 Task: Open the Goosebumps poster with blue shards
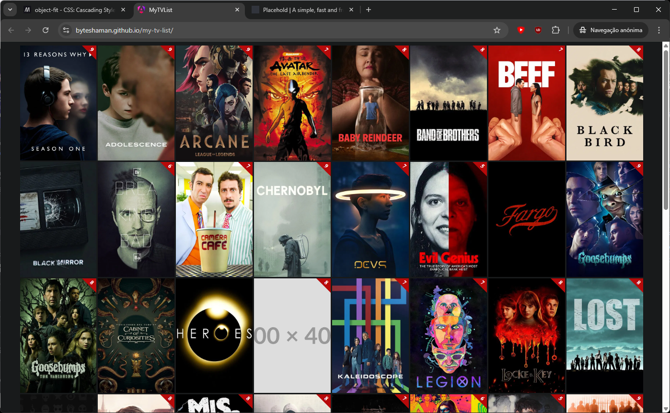(605, 219)
